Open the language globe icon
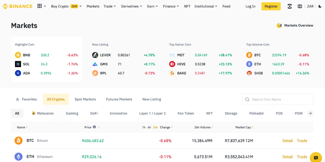325x162 pixels. pyautogui.click(x=300, y=6)
